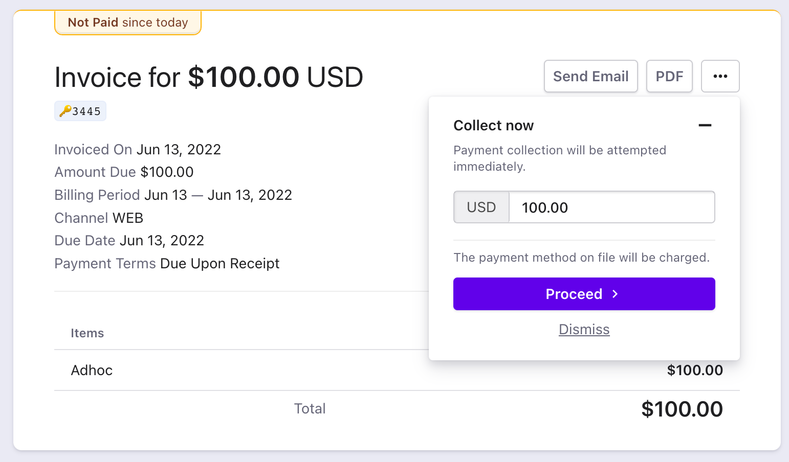This screenshot has height=462, width=789.
Task: Click the Items column header
Action: pyautogui.click(x=87, y=333)
